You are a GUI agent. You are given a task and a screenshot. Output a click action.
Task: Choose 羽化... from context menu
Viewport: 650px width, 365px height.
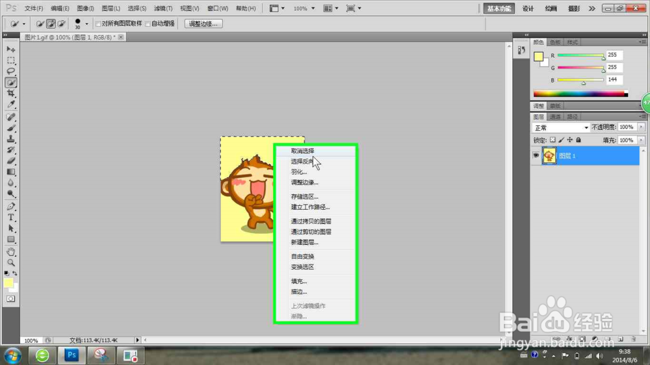298,172
